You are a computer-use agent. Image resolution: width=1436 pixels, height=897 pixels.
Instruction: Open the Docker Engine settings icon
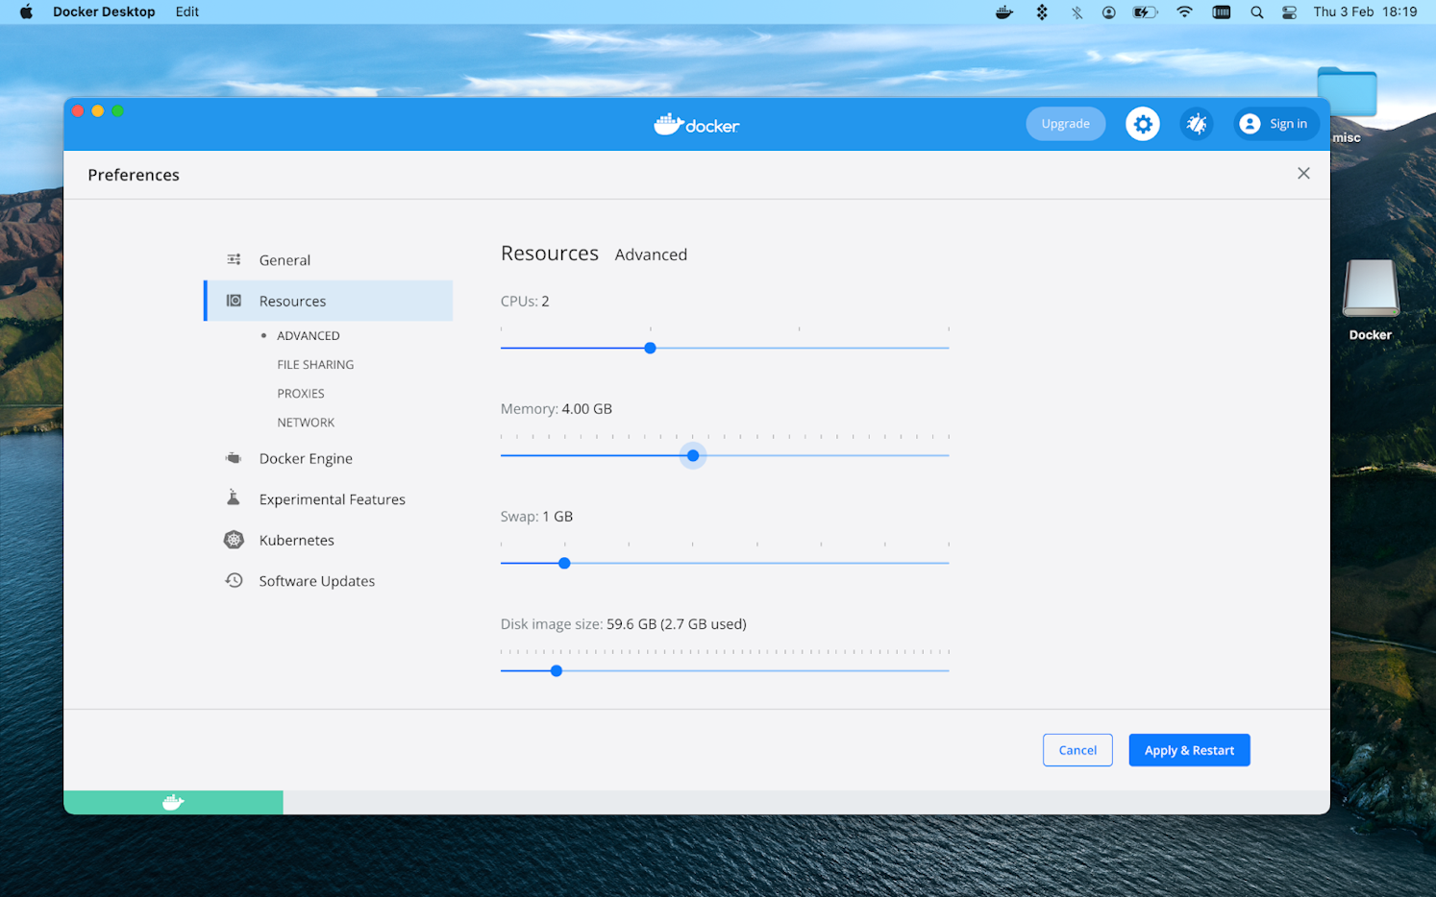tap(234, 458)
